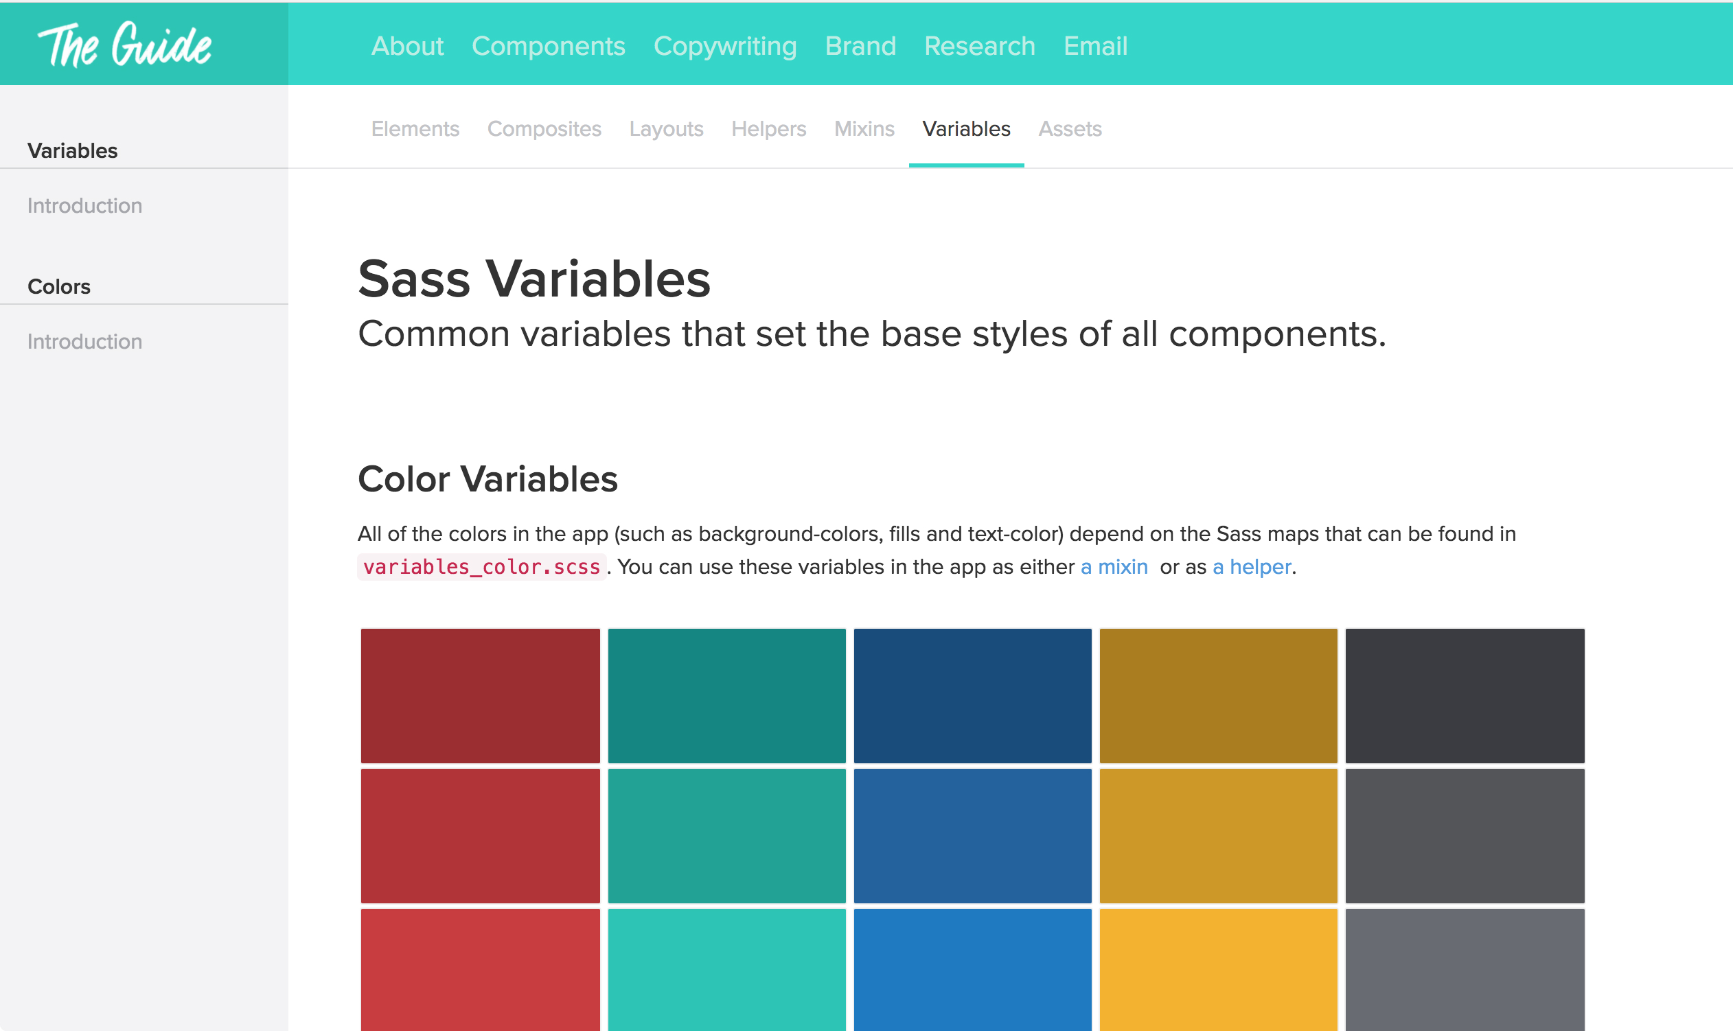Follow the "a mixin" link
Viewport: 1733px width, 1031px height.
pos(1114,567)
